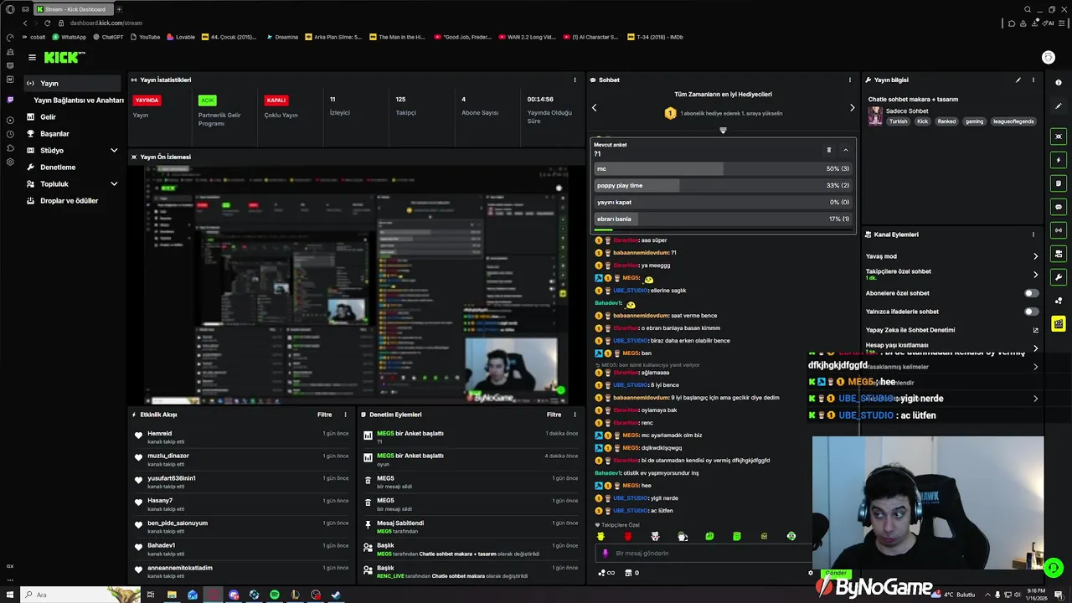Screen dimensions: 1072x603
Task: Click the wrench icon in right sidebar
Action: [x=1059, y=277]
